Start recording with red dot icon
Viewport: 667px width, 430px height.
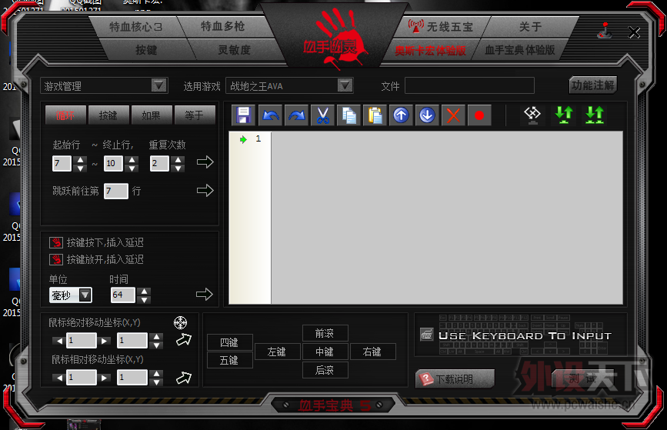click(x=479, y=115)
